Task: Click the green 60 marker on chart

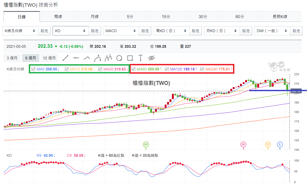Action: click(146, 145)
